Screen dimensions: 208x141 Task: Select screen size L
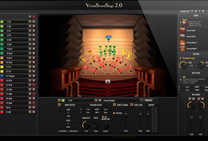pyautogui.click(x=199, y=11)
